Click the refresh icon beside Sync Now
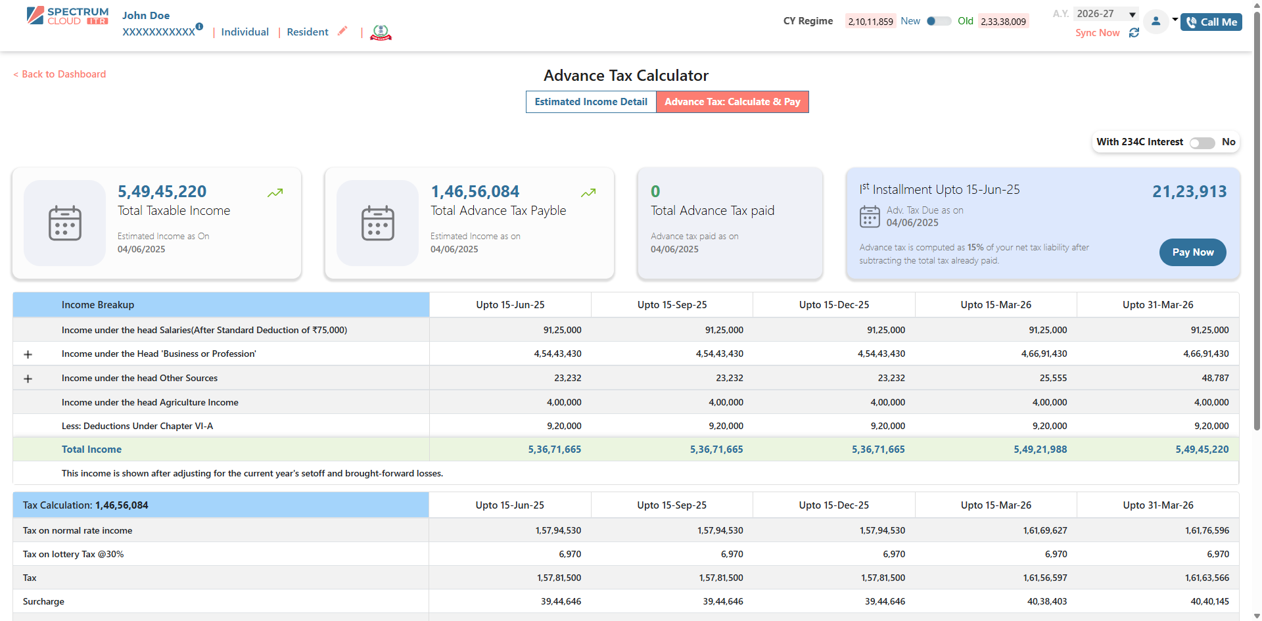1262x621 pixels. click(1134, 33)
